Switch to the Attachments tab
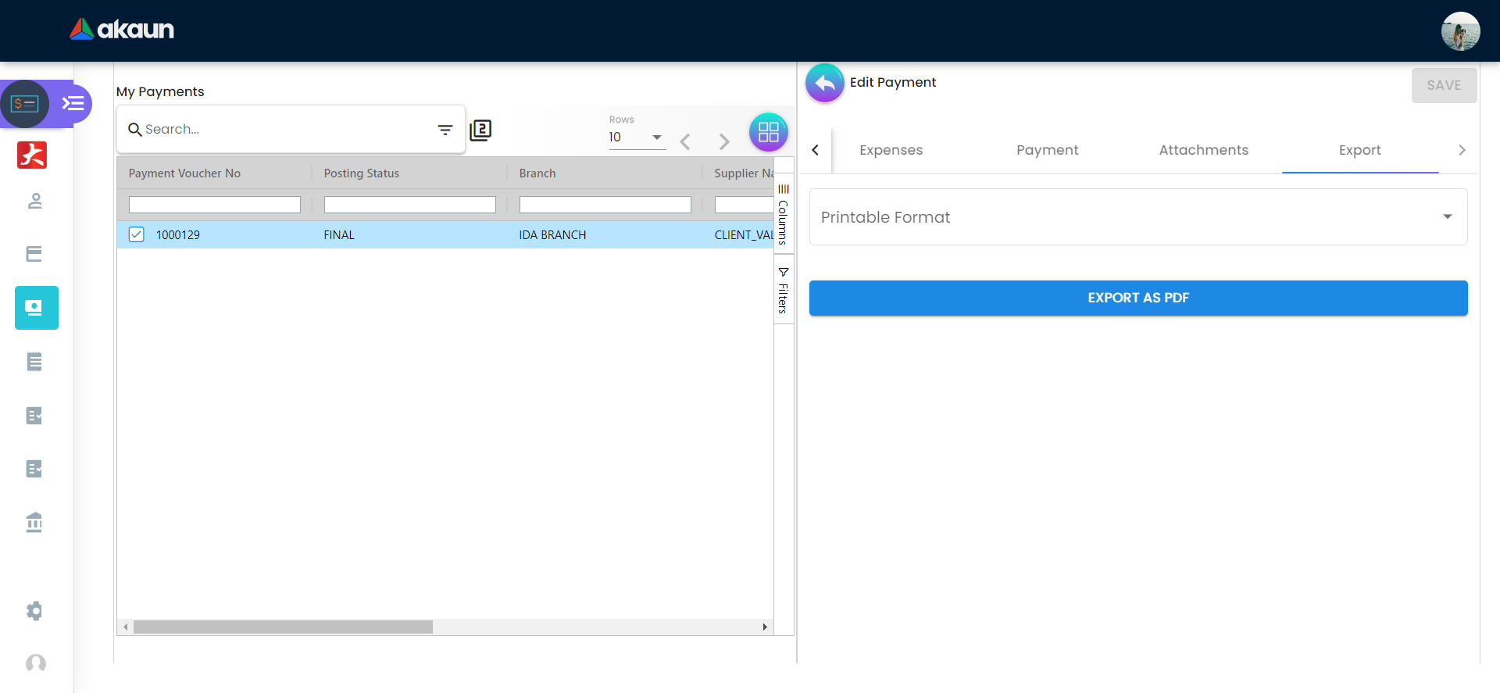The height and width of the screenshot is (693, 1500). [x=1203, y=150]
